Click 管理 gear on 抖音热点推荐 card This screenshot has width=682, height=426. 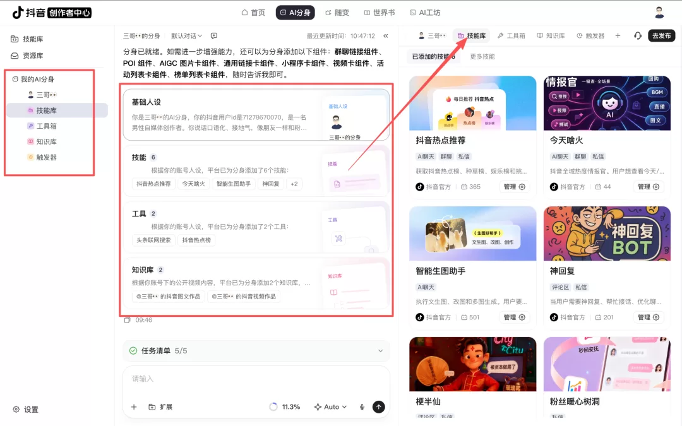pos(515,187)
